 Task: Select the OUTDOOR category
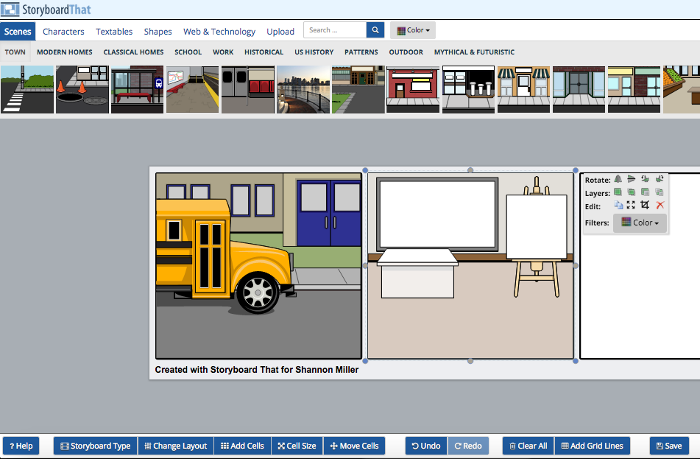pos(406,52)
